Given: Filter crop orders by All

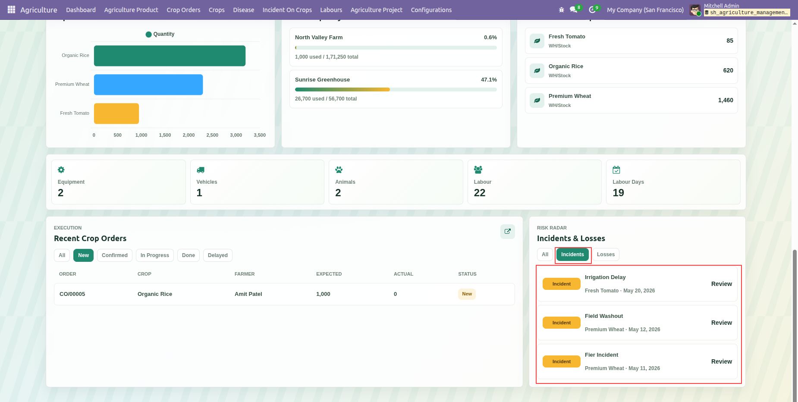Looking at the screenshot, I should (62, 255).
